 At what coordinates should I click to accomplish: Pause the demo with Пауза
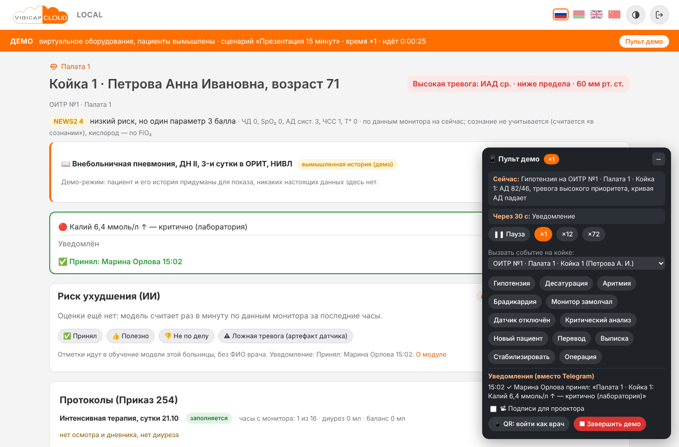pyautogui.click(x=509, y=234)
